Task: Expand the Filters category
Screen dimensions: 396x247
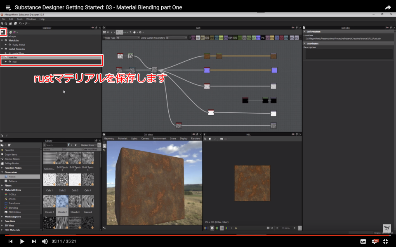Action: pyautogui.click(x=2, y=186)
